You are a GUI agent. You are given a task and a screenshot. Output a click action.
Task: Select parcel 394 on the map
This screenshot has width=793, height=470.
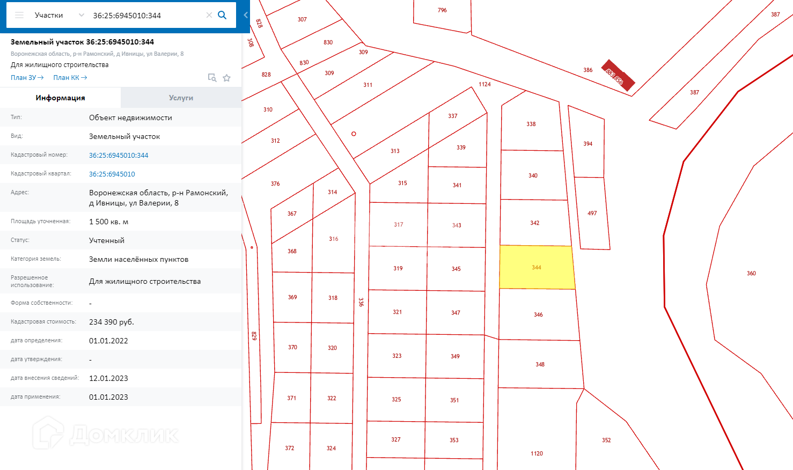click(588, 144)
